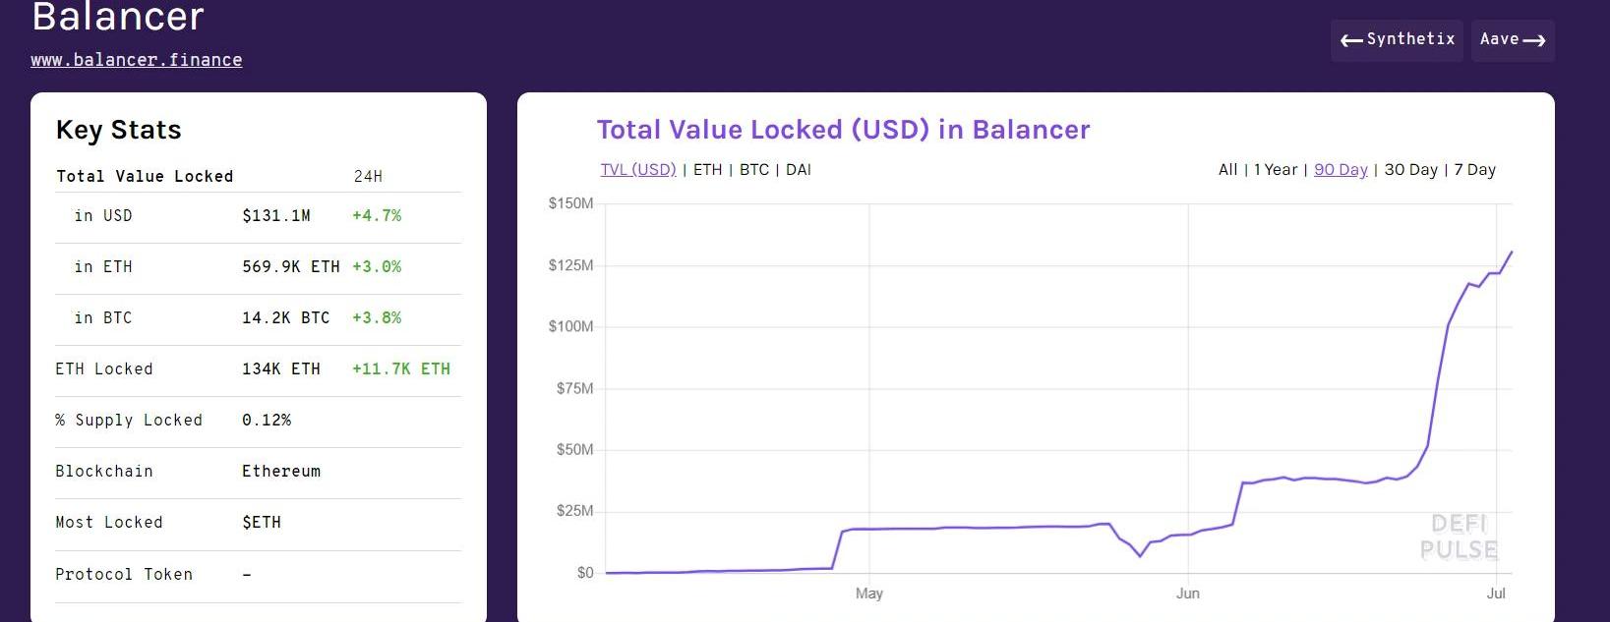The width and height of the screenshot is (1610, 622).
Task: Select the TVL (USD) chart tab
Action: 638,169
